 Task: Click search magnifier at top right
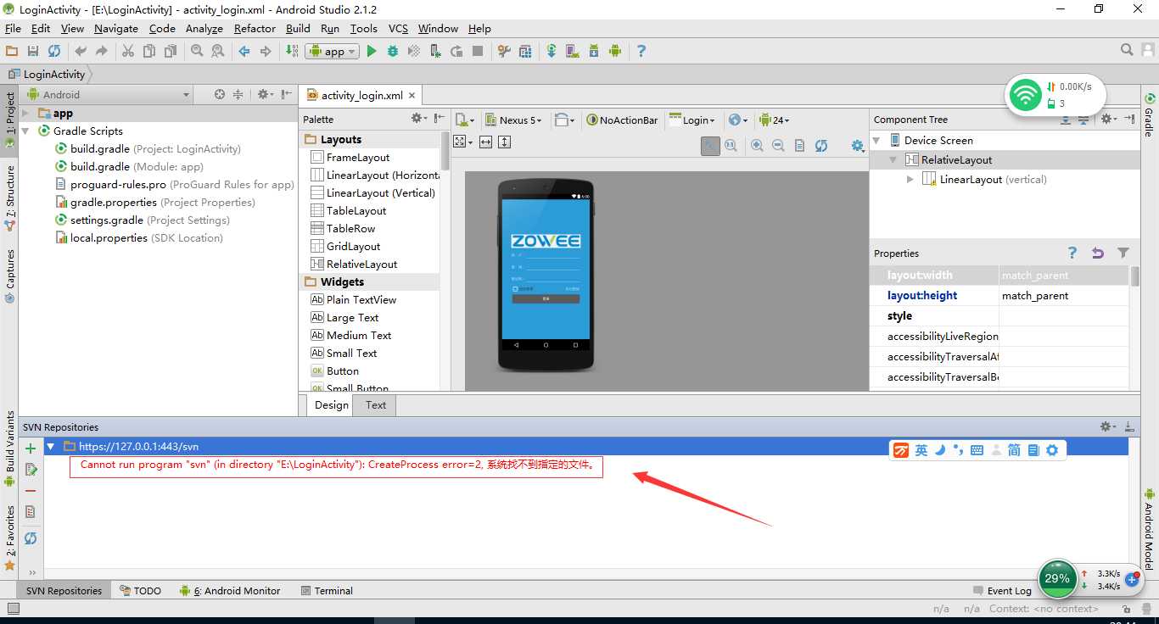pos(1127,51)
